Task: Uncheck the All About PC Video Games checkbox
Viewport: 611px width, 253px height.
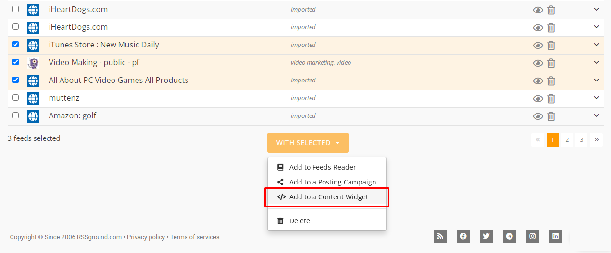Action: coord(15,80)
